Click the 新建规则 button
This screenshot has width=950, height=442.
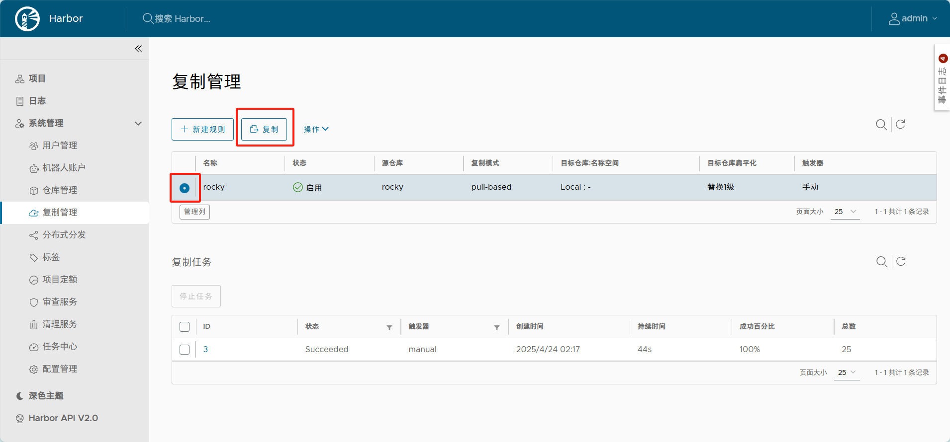pyautogui.click(x=202, y=129)
